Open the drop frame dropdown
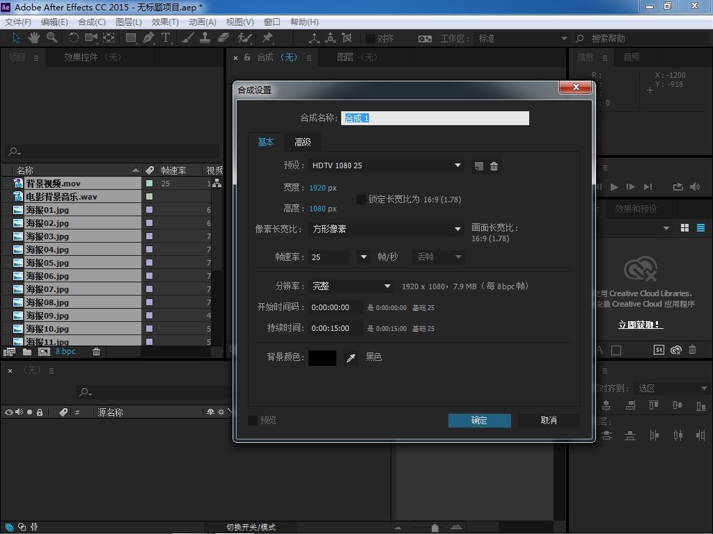713x534 pixels. coord(439,257)
